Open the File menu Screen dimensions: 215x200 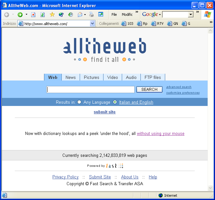[114, 14]
